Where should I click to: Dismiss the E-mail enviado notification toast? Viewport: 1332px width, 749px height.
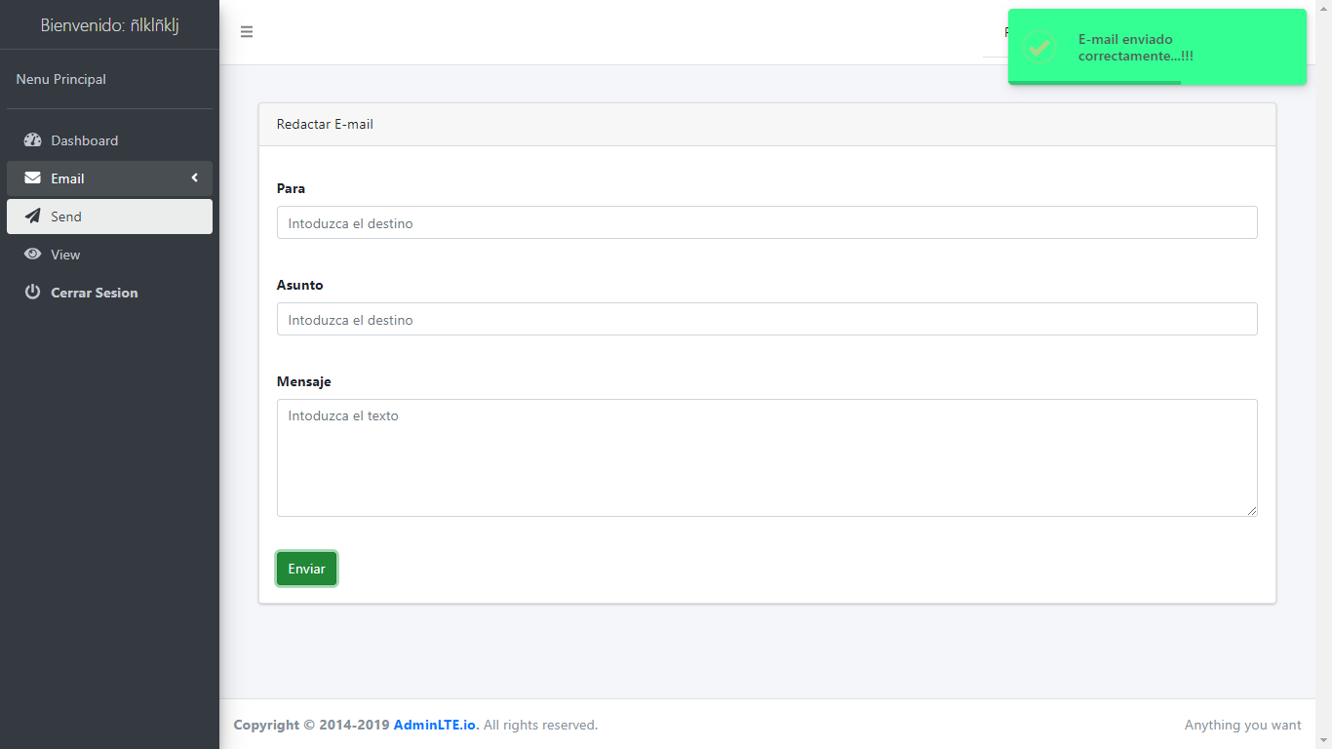pyautogui.click(x=1156, y=47)
